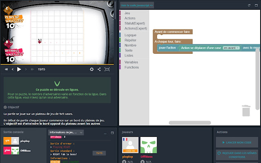Viewport: 261px width, 163px height.
Task: Rewind replay to first frame
Action: pos(7,69)
